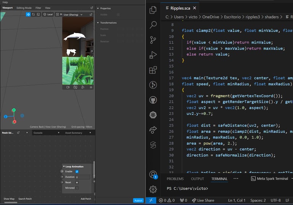Toggle the Enable checkbox in Loop Animation
The width and height of the screenshot is (293, 205).
click(x=77, y=171)
